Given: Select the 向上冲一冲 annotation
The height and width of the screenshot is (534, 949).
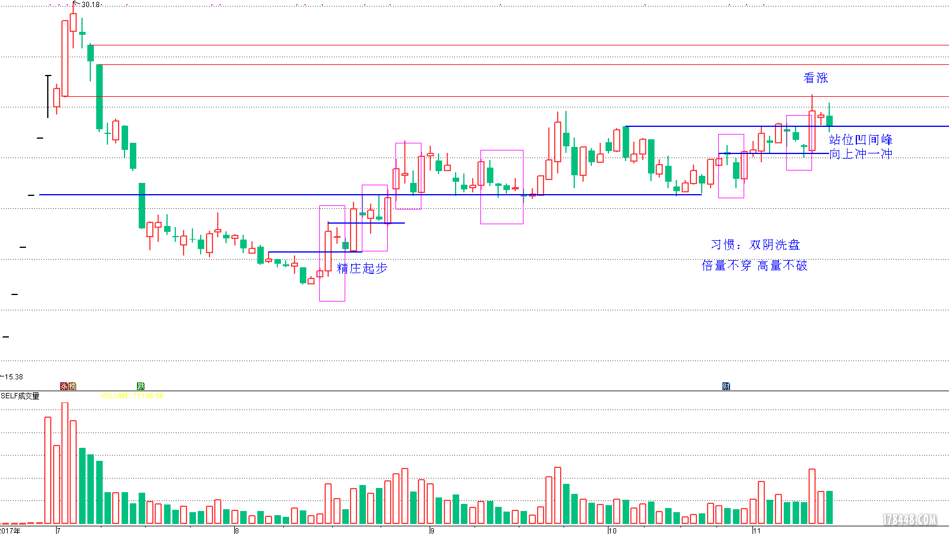Looking at the screenshot, I should tap(860, 154).
